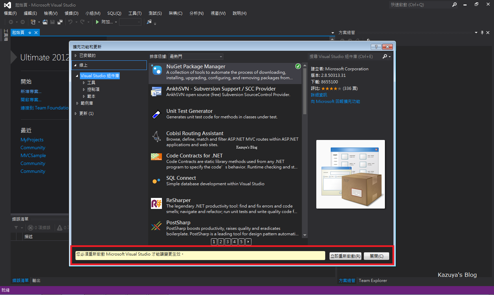Open the 工具(T) menu
The image size is (494, 295).
click(x=135, y=13)
